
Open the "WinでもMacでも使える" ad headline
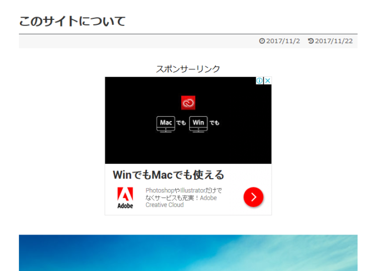(169, 175)
